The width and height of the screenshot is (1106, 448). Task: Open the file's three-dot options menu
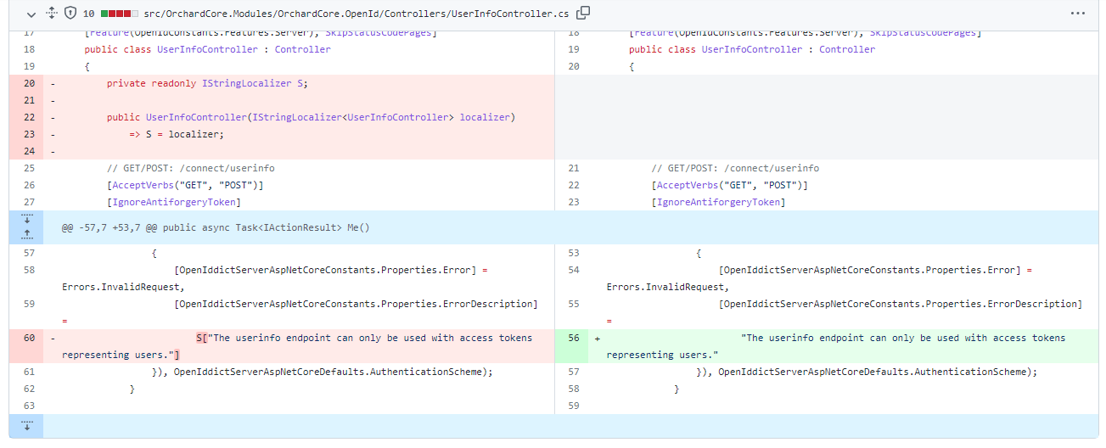(x=1077, y=14)
